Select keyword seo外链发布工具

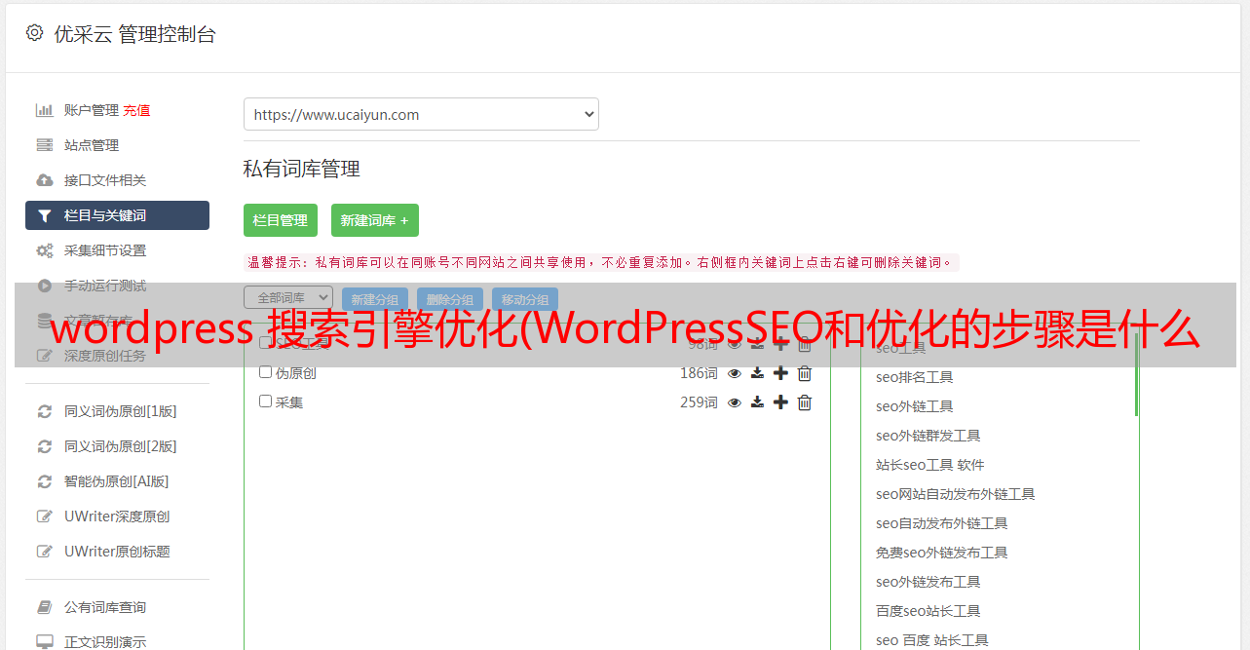[x=928, y=582]
